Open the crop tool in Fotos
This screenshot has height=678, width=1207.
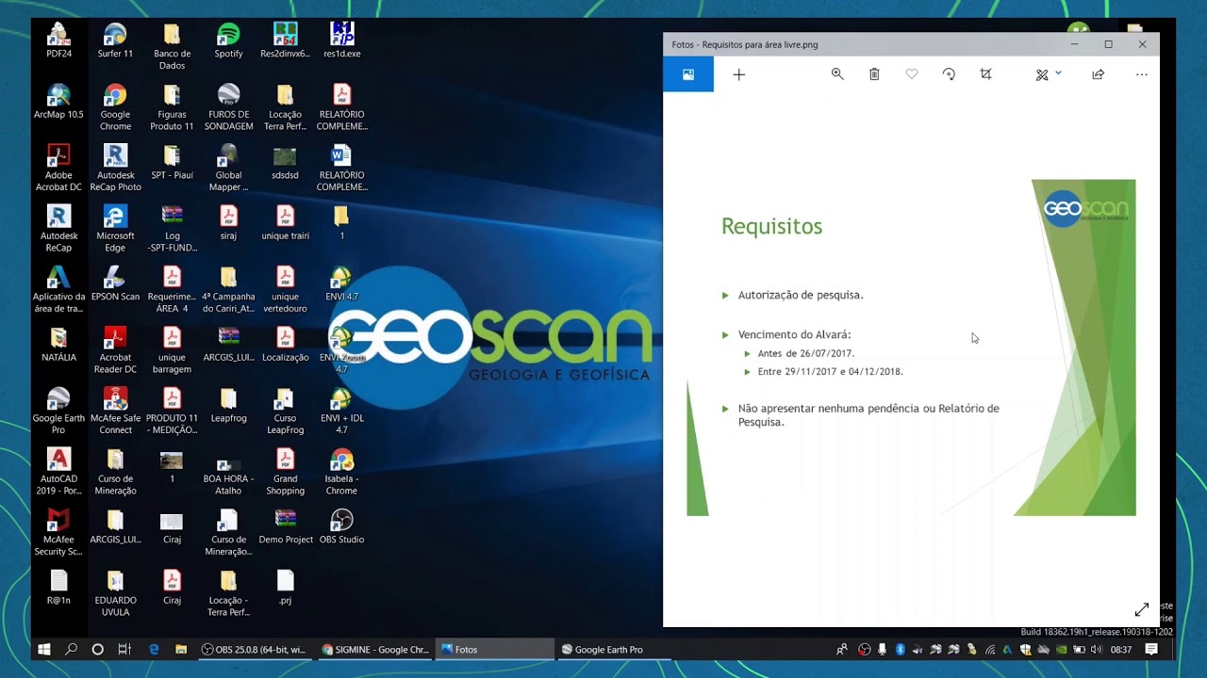point(986,74)
